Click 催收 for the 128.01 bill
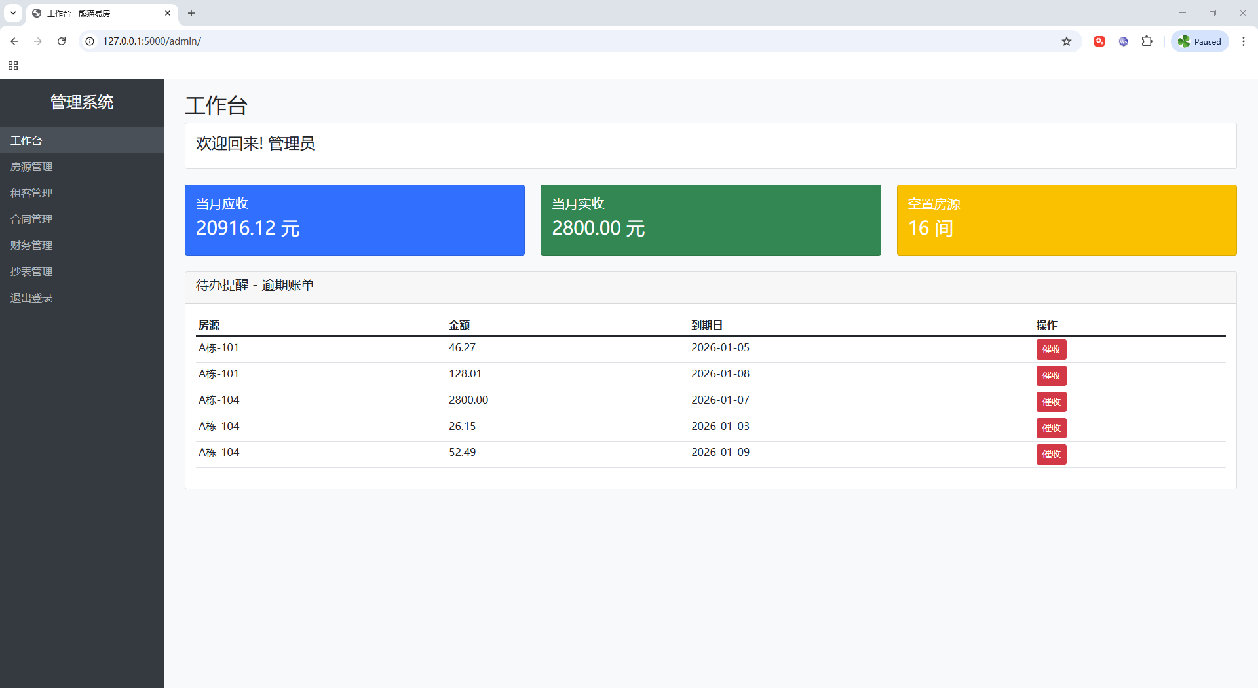Screen dimensions: 1258x688 point(1051,375)
